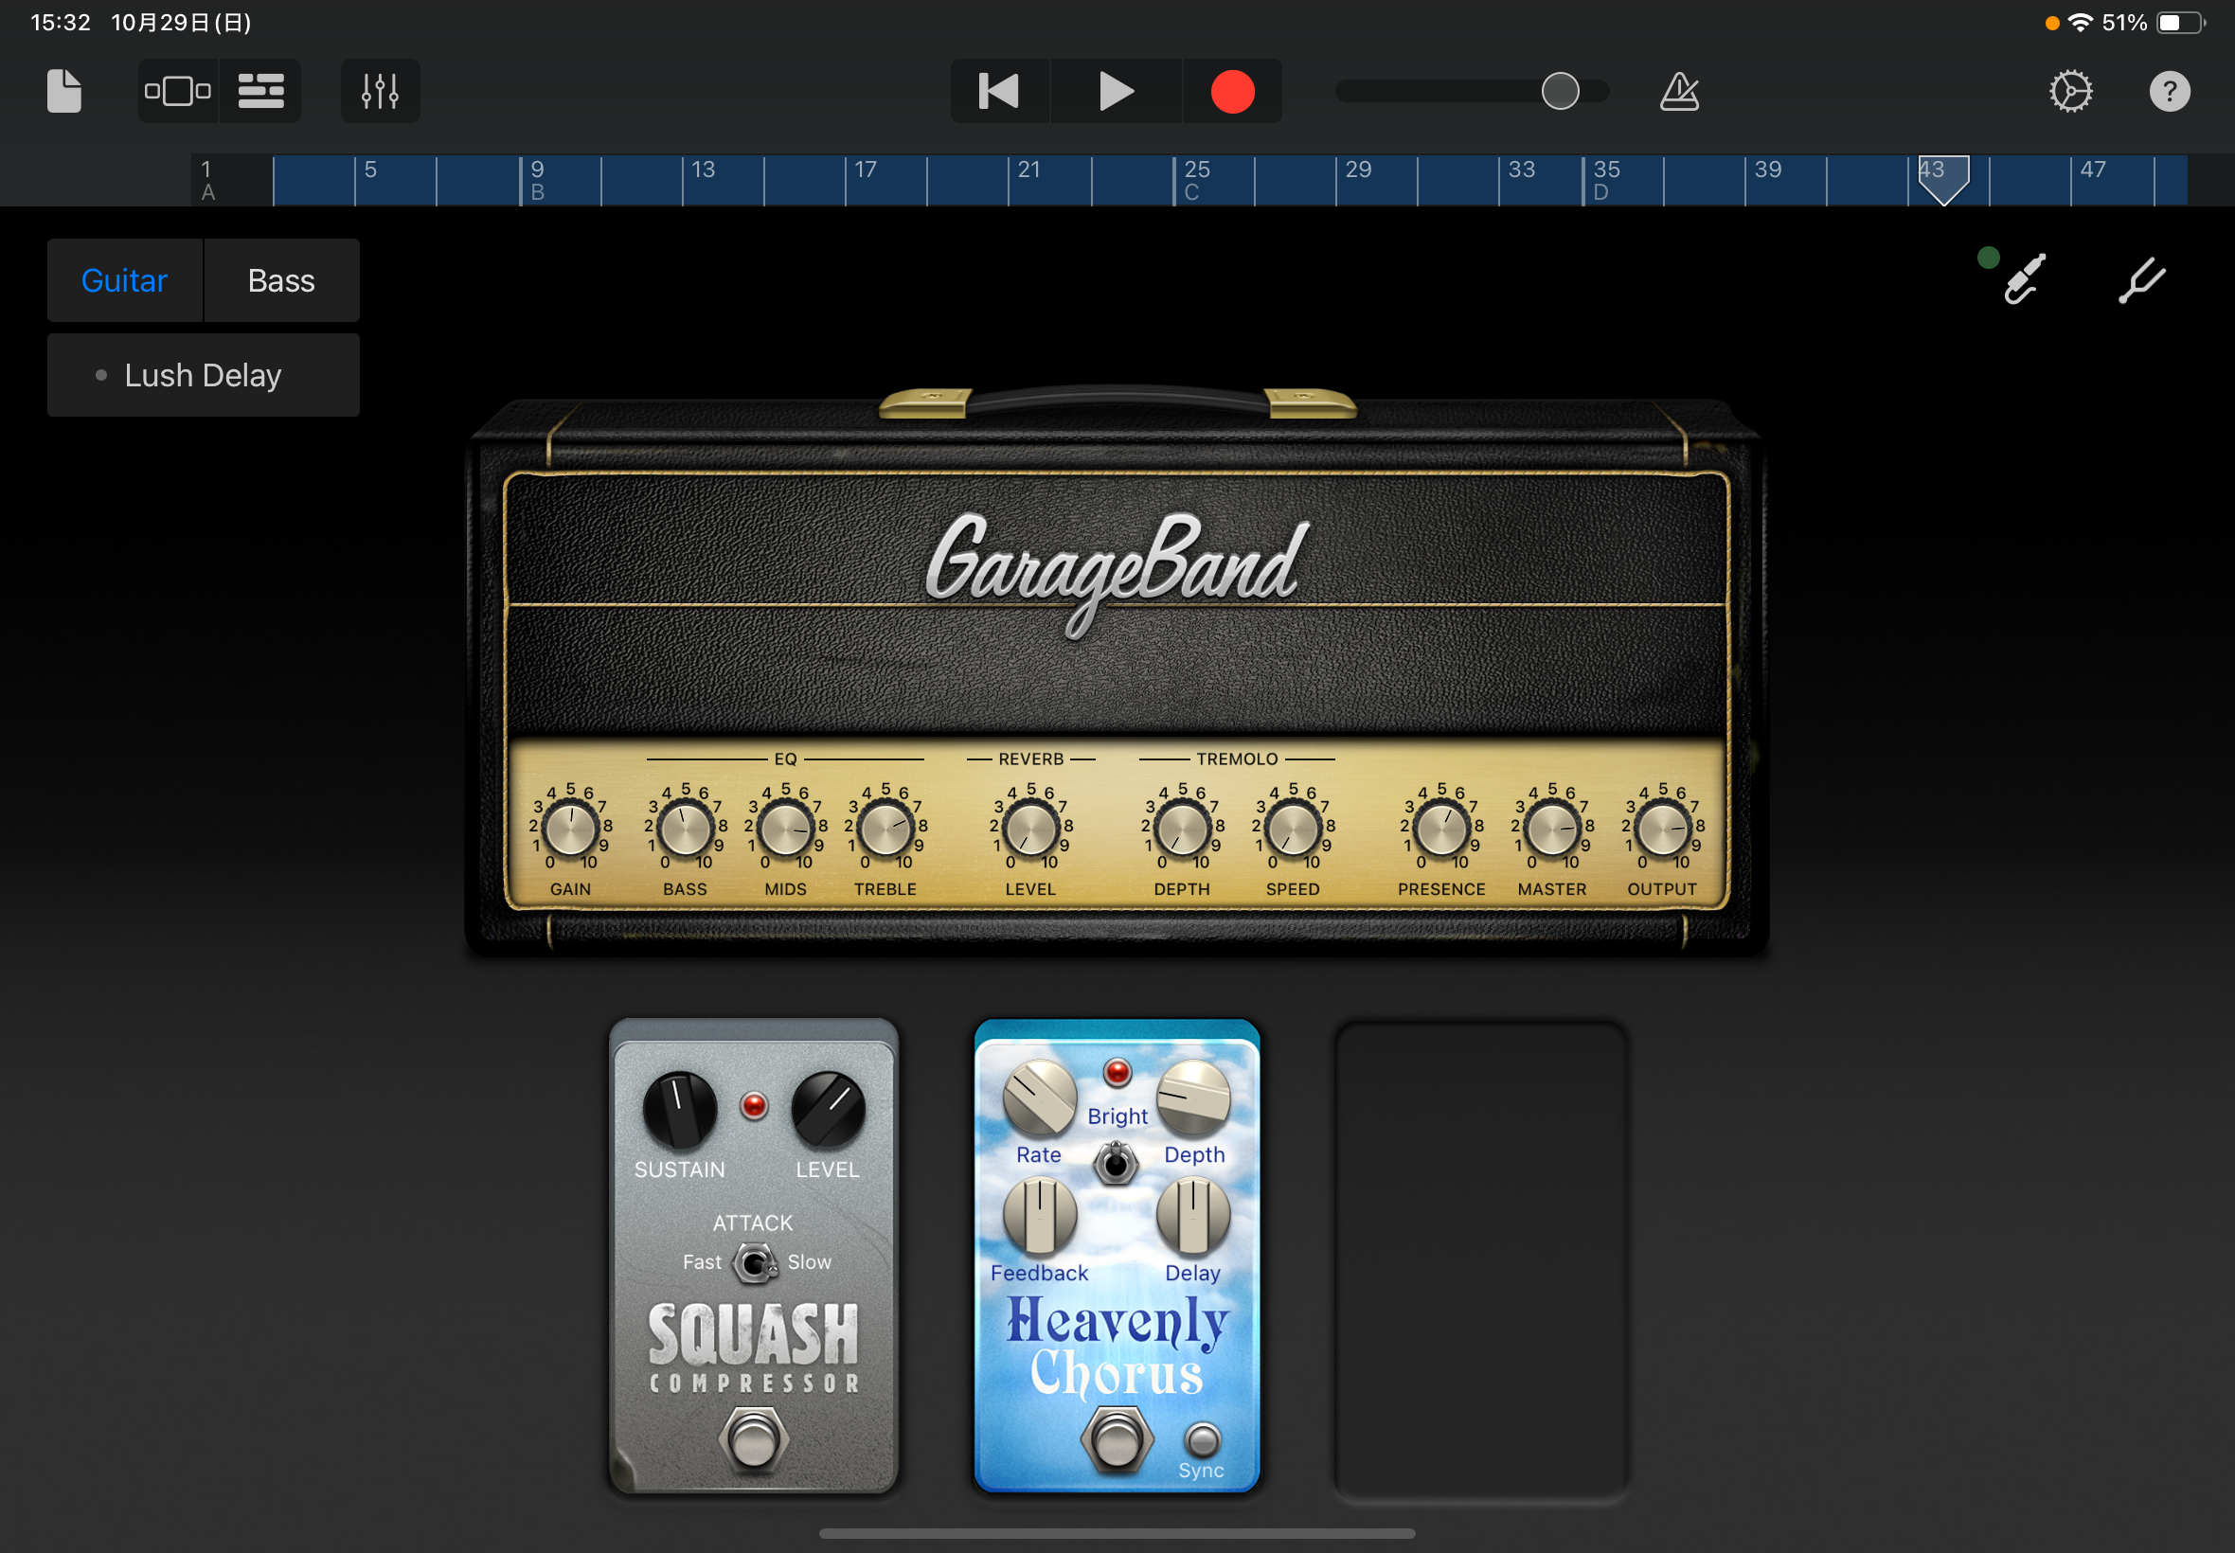Viewport: 2235px width, 1553px height.
Task: Click the Heavenly Chorus Rate knob
Action: (1040, 1098)
